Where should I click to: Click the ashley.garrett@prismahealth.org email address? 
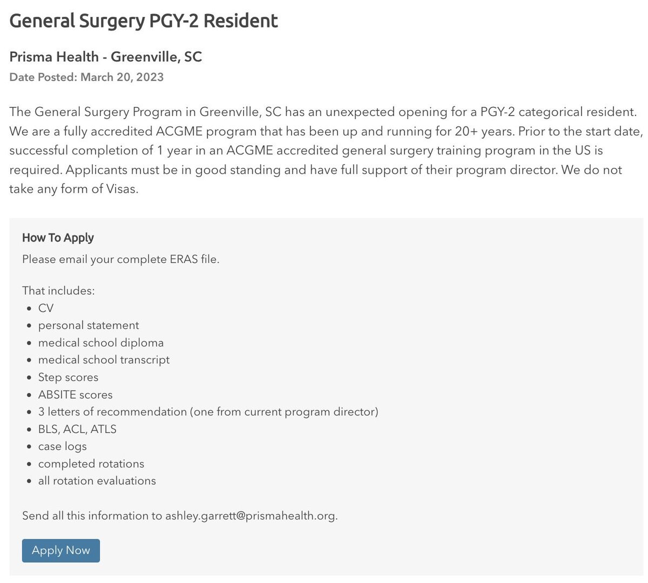(x=251, y=516)
